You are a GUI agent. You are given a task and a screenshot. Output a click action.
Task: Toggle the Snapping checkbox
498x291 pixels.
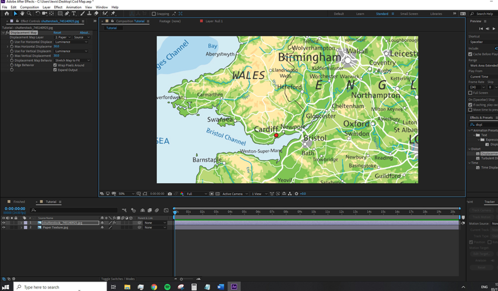click(x=154, y=14)
